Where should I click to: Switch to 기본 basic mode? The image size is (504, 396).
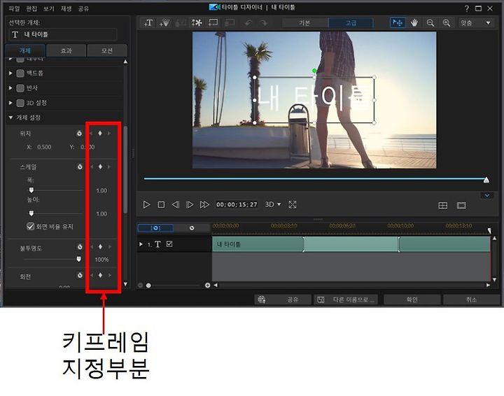click(304, 23)
